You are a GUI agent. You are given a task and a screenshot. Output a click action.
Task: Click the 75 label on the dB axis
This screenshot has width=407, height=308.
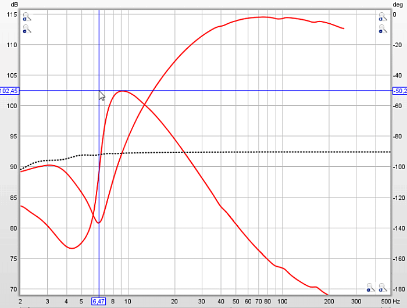click(13, 259)
